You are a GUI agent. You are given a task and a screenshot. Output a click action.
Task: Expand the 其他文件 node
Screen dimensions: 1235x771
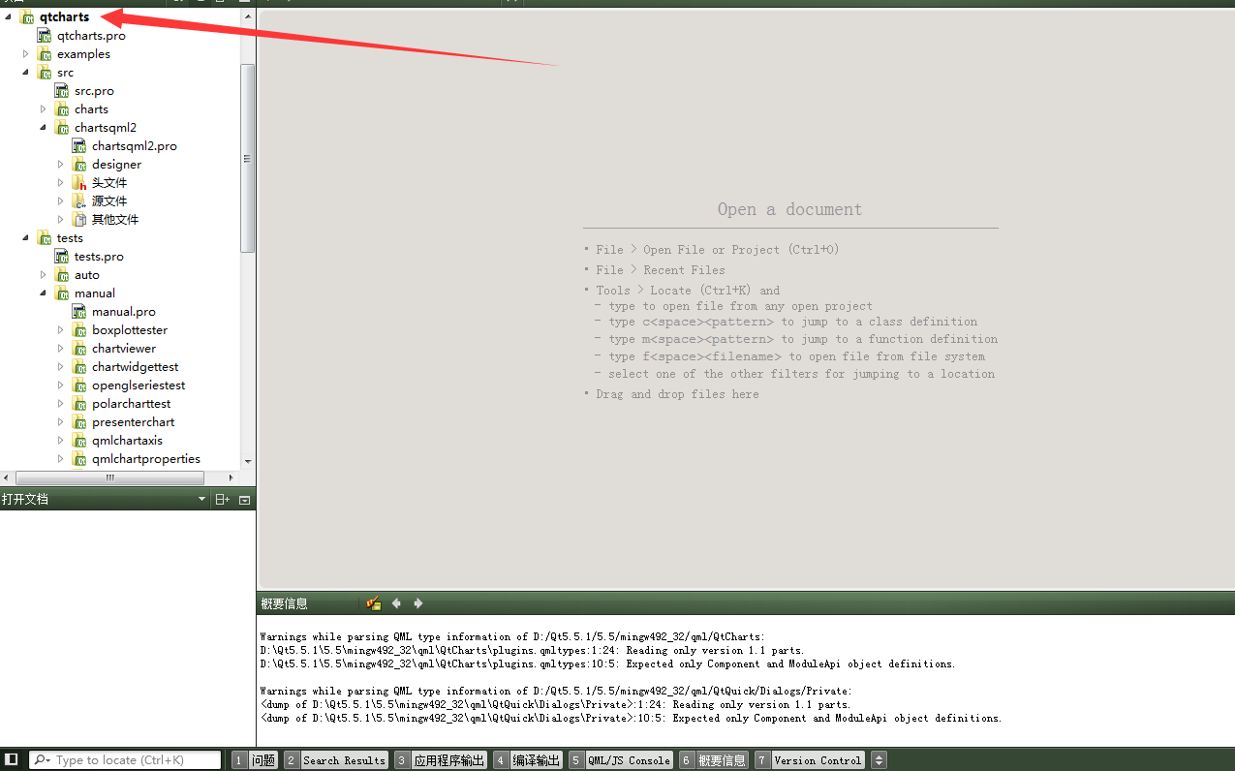click(61, 220)
